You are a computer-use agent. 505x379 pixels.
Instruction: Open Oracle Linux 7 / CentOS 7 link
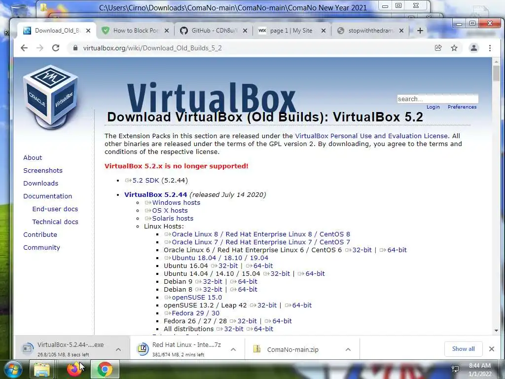pos(257,242)
